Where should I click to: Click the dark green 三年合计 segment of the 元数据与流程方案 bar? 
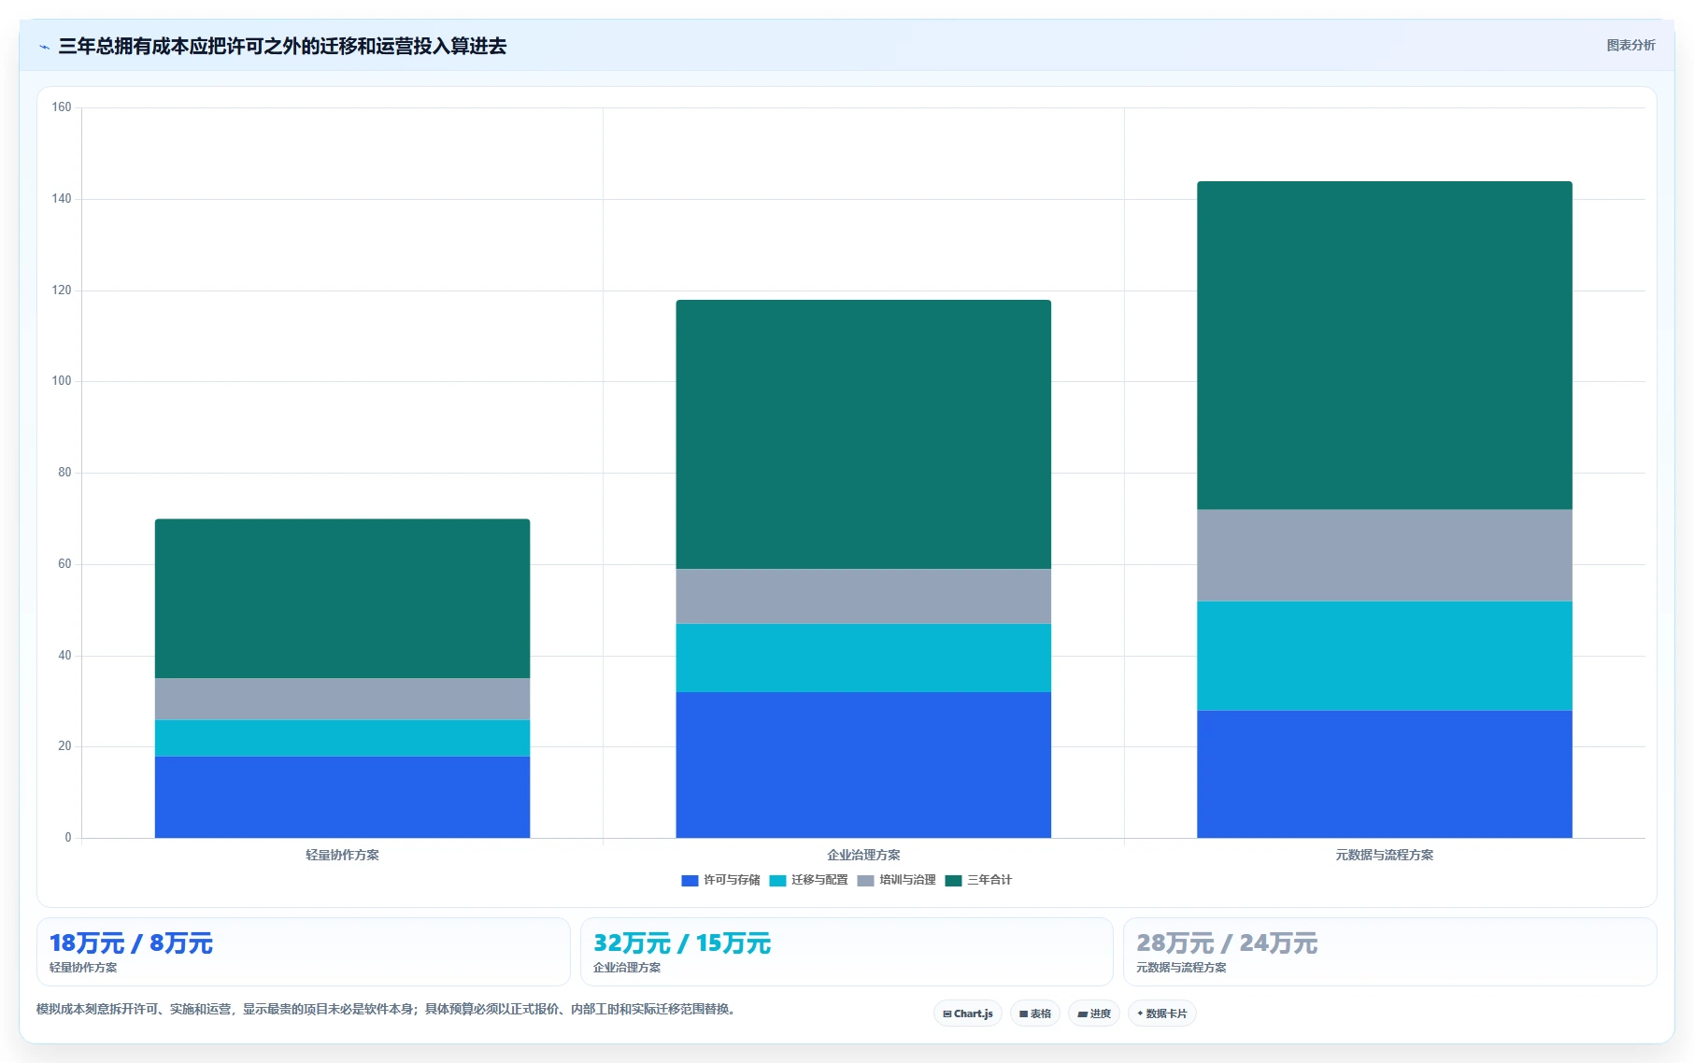click(x=1385, y=346)
